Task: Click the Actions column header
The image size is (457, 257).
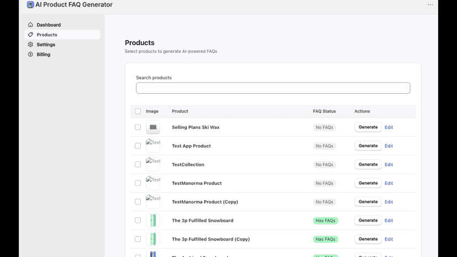Action: point(362,111)
